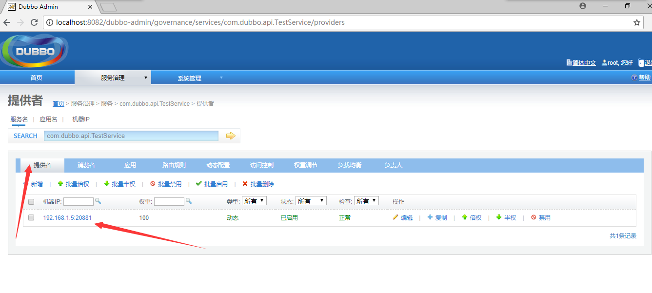Click the 批量启用 batch enable action
The width and height of the screenshot is (652, 293).
click(212, 184)
